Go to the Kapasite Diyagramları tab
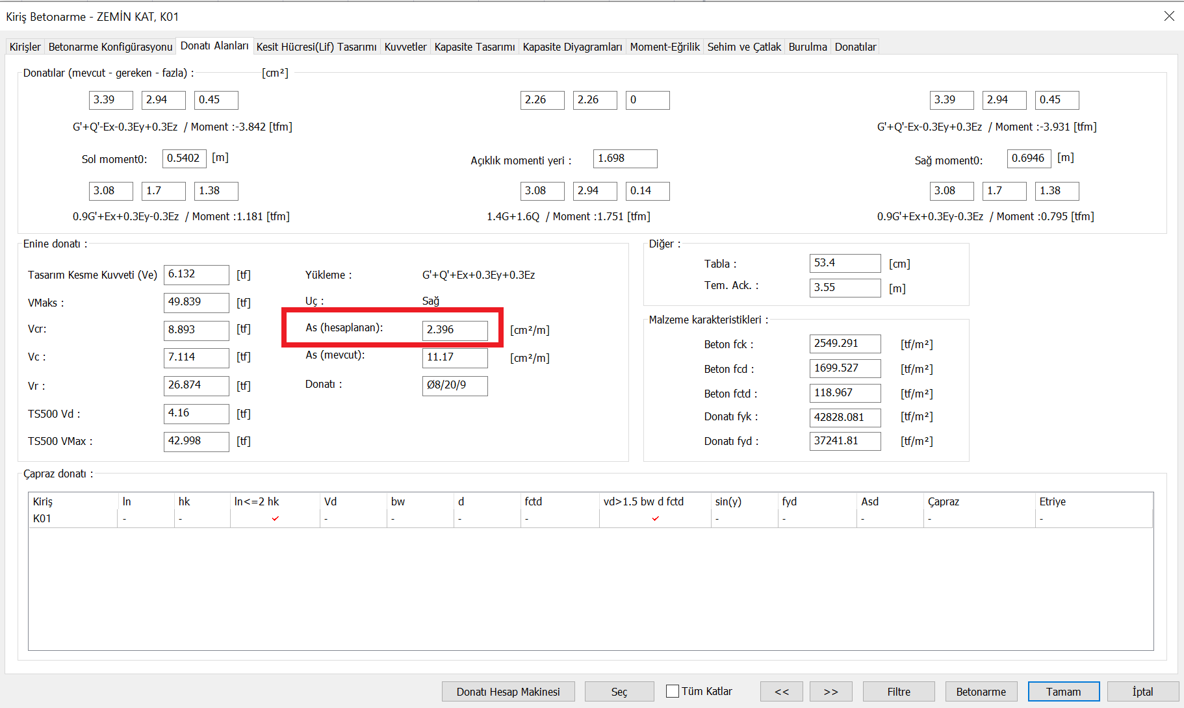The height and width of the screenshot is (708, 1184). tap(572, 47)
